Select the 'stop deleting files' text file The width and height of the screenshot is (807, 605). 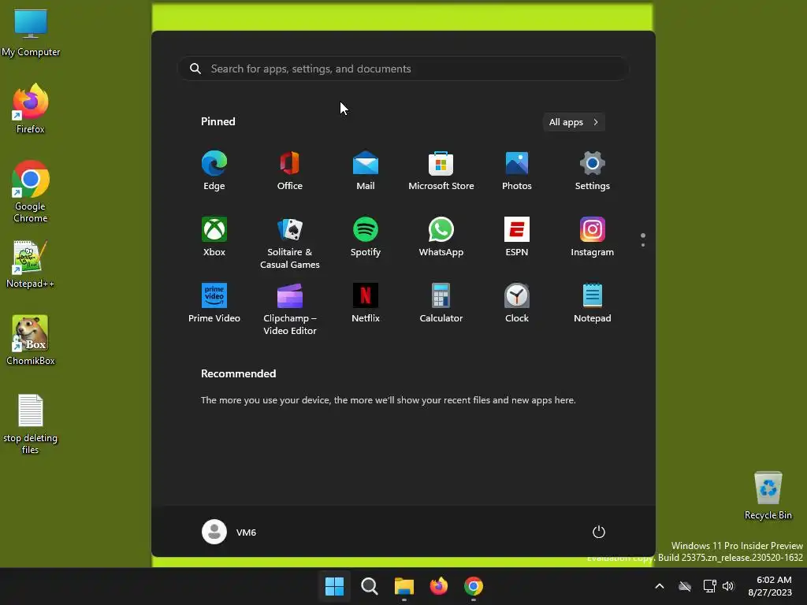coord(31,424)
